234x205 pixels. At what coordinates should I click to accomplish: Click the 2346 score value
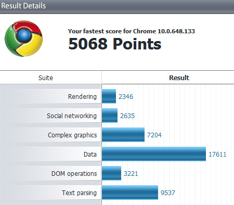126,97
